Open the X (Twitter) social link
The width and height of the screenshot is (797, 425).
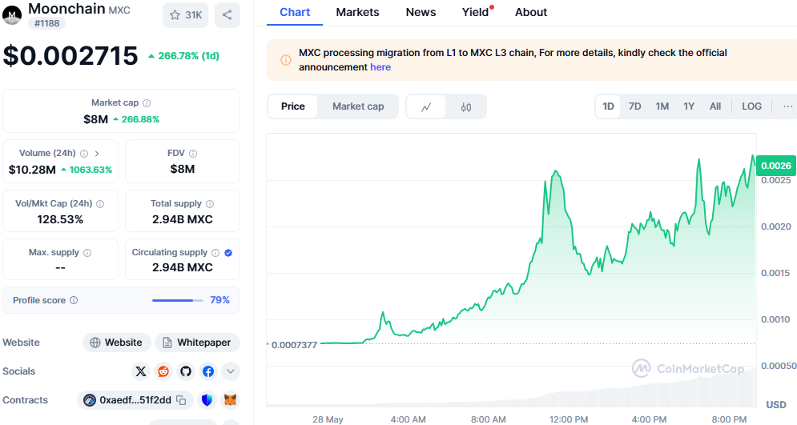(x=141, y=371)
